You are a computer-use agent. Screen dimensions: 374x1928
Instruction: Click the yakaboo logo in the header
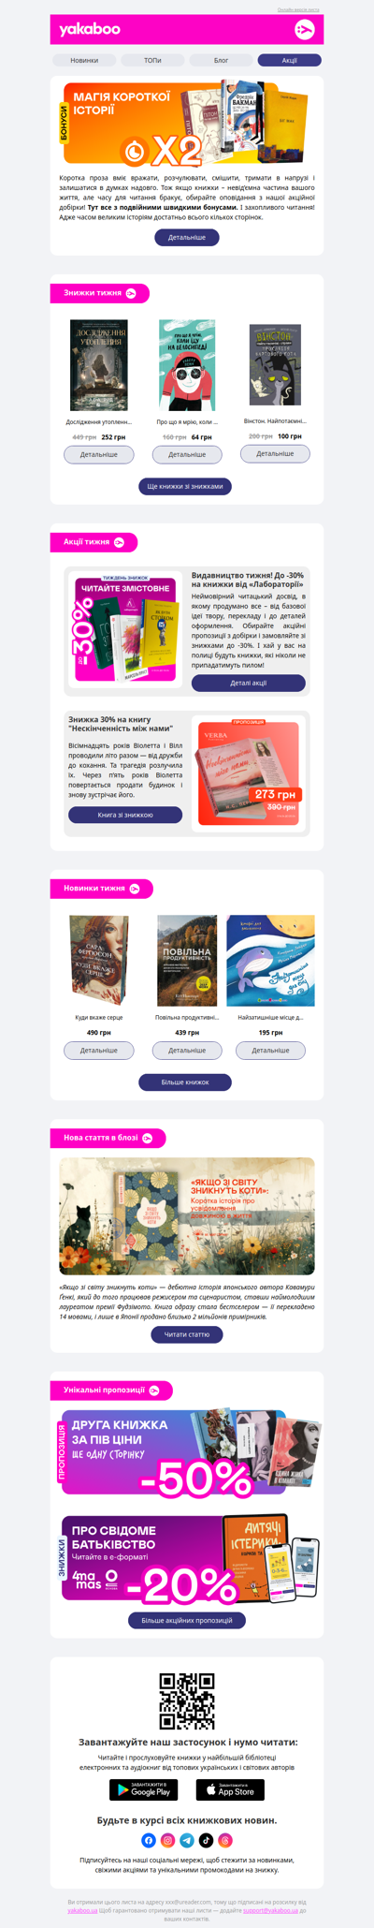point(90,30)
